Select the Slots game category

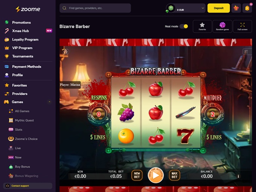[x=18, y=130]
